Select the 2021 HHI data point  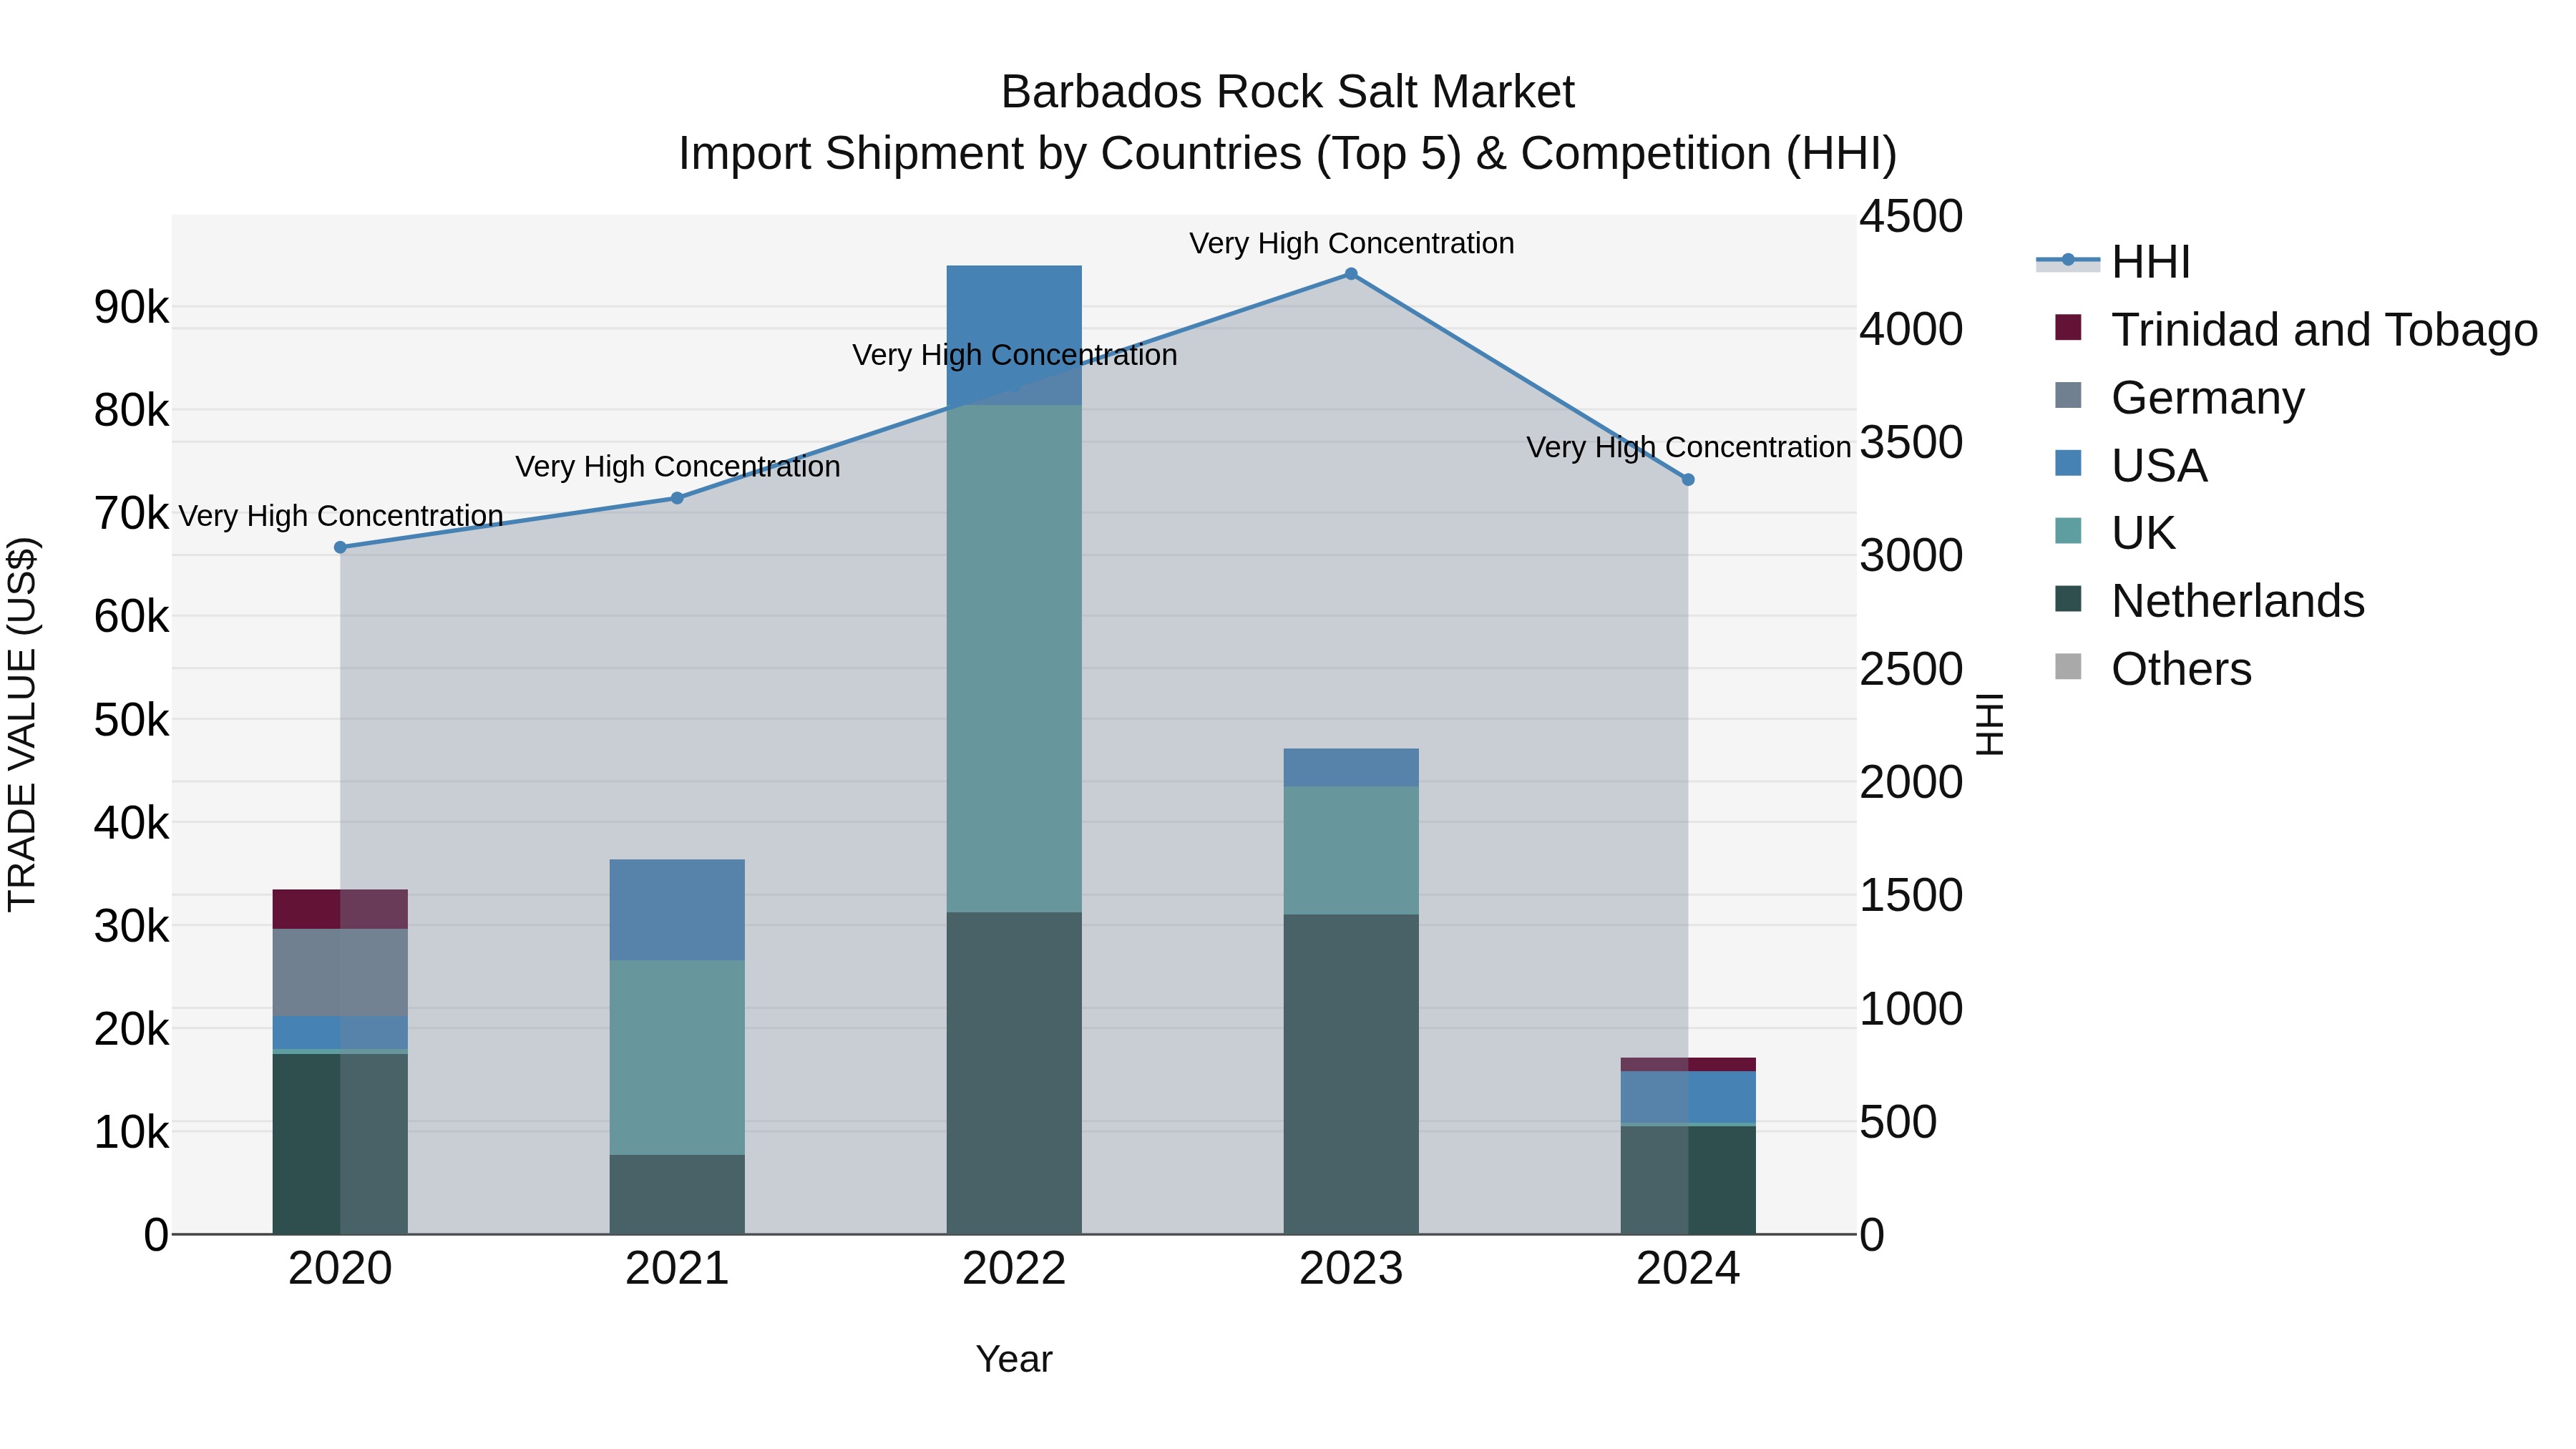(x=677, y=498)
